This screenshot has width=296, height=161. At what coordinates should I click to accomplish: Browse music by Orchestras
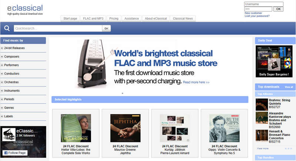click(x=11, y=82)
